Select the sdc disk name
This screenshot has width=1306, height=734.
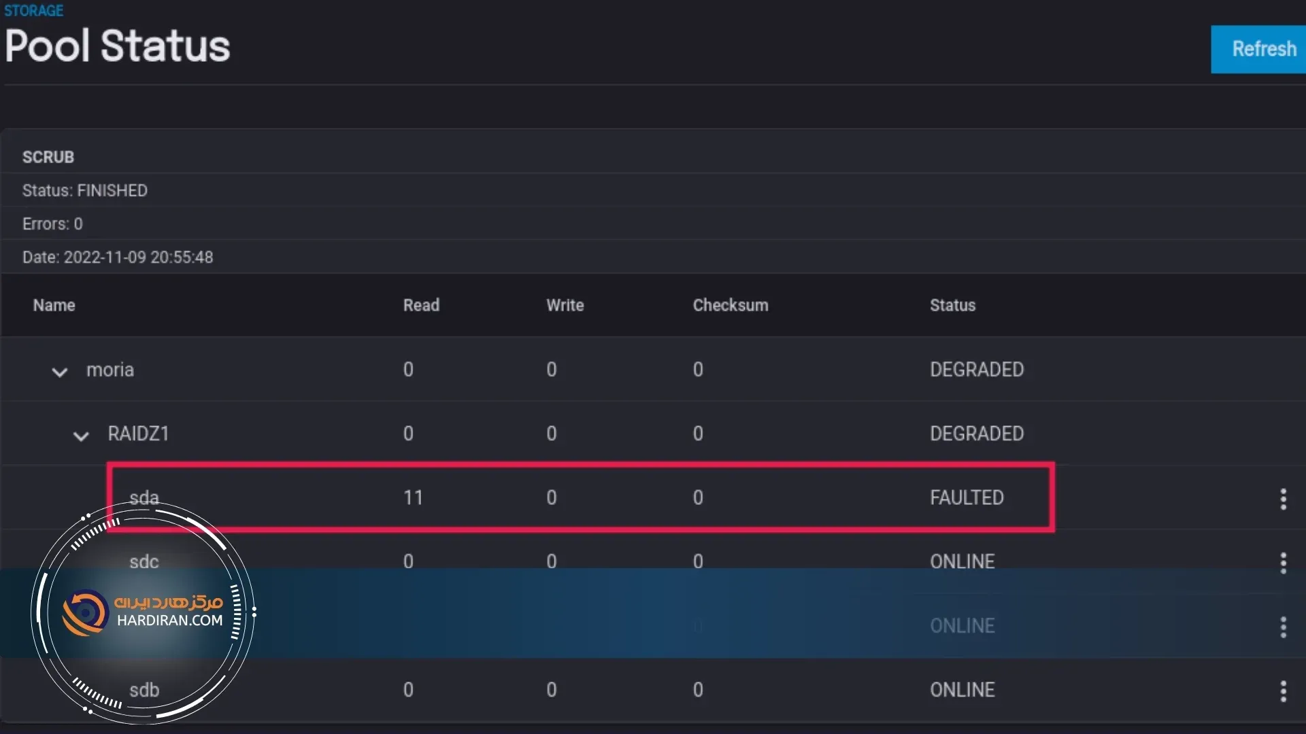[x=144, y=562]
